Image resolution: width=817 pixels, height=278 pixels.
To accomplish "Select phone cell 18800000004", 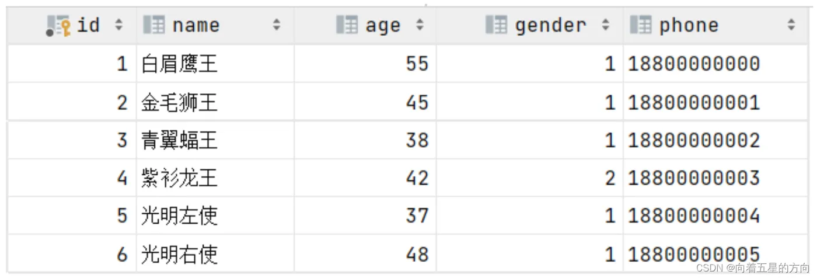I will (x=694, y=216).
